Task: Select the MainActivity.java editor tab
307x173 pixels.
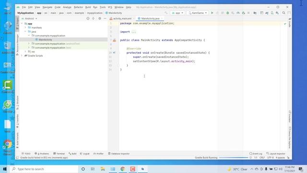Action: tap(150, 18)
